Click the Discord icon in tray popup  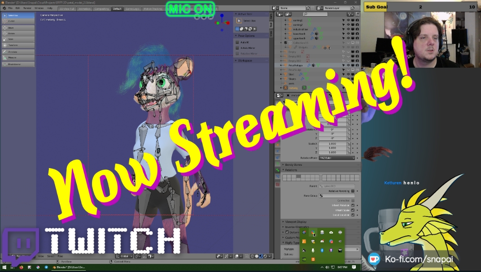point(322,242)
